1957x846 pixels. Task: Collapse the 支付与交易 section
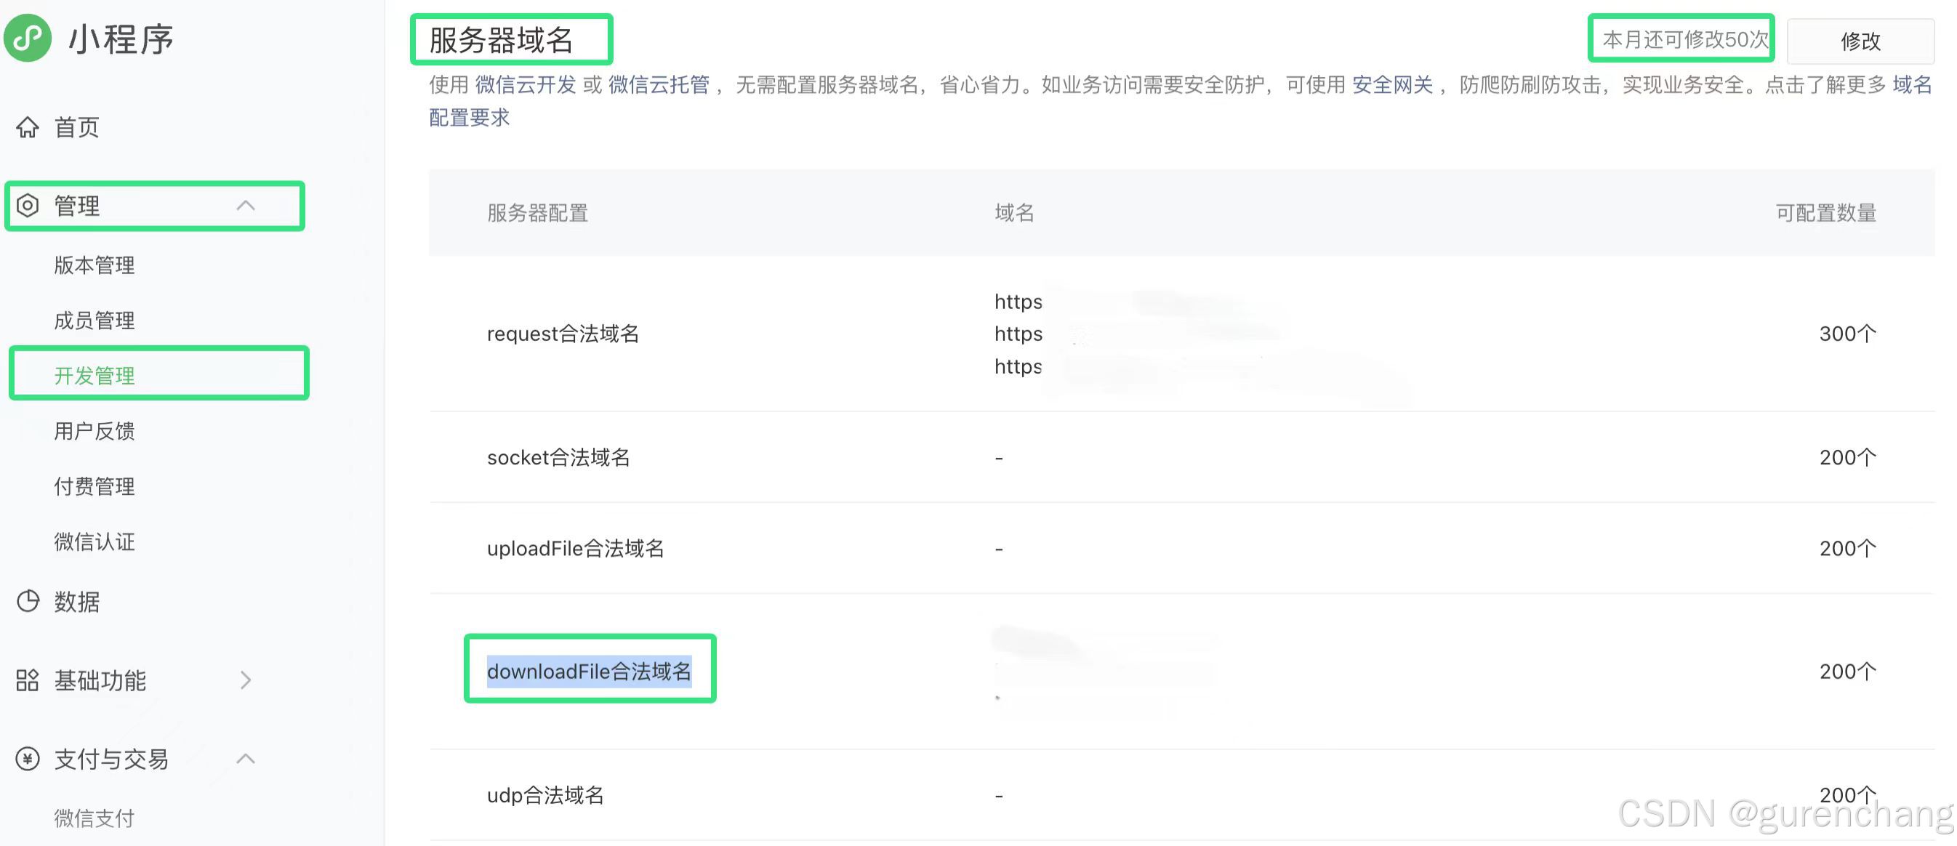(x=246, y=759)
